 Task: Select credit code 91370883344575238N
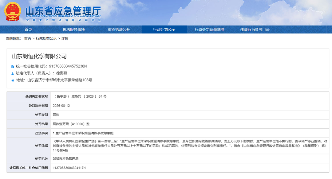(68, 66)
